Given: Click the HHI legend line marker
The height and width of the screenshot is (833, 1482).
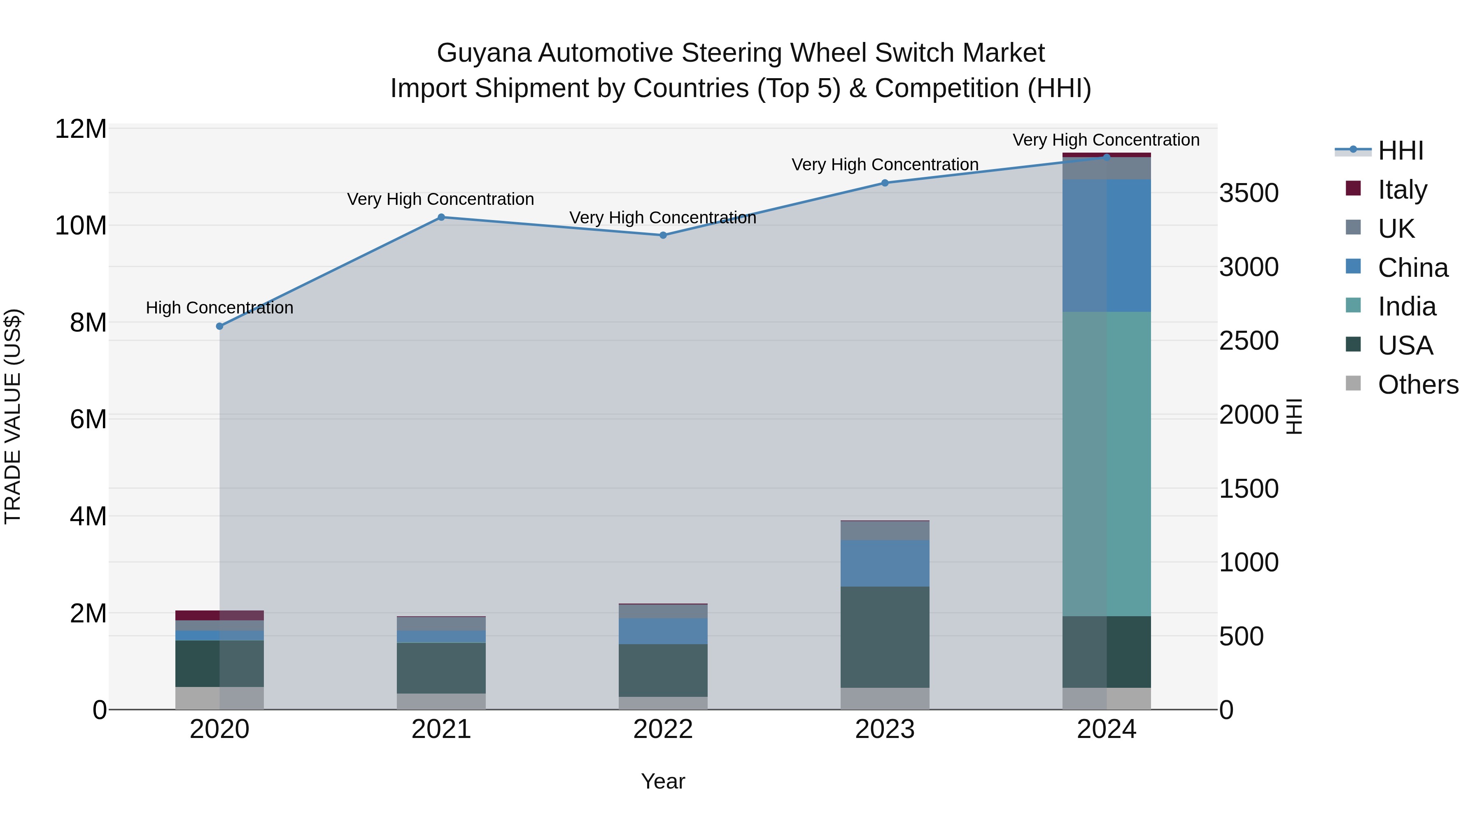Looking at the screenshot, I should tap(1353, 150).
